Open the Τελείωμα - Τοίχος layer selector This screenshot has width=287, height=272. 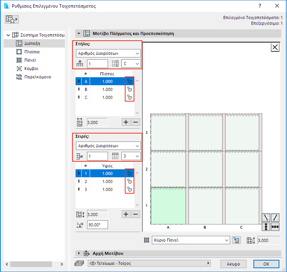[149, 263]
